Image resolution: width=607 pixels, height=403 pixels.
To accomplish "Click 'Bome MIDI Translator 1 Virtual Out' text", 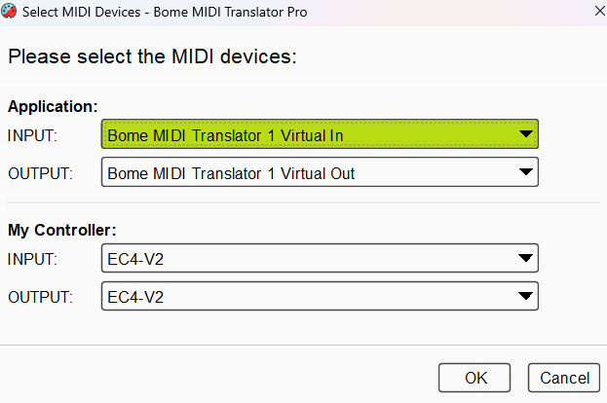I will click(x=231, y=173).
